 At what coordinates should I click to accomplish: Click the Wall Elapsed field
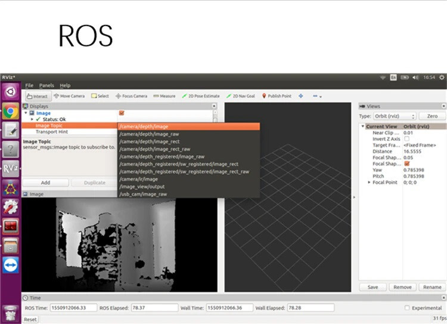pyautogui.click(x=311, y=308)
